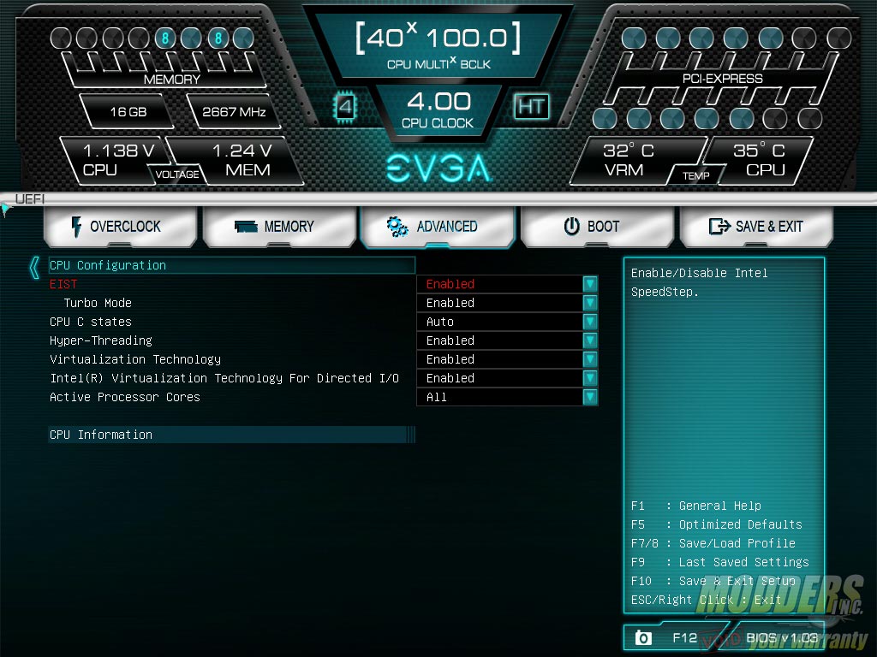
Task: Open the Save & Exit tab
Action: (x=756, y=226)
